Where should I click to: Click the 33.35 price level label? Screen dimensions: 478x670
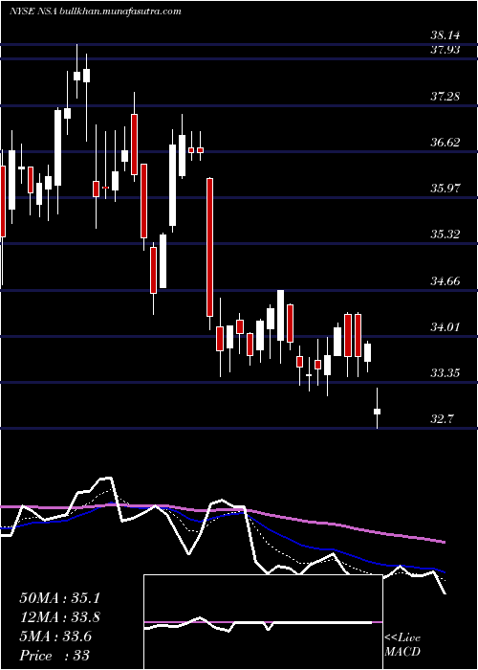(445, 373)
